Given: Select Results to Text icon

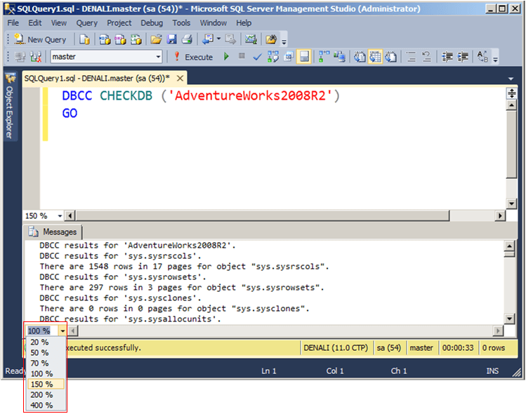Looking at the screenshot, I should (360, 57).
